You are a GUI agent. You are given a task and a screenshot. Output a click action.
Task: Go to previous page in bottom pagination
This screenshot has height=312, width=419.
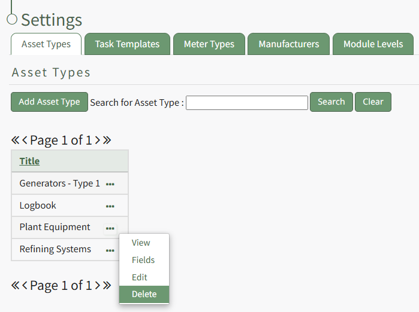(x=25, y=285)
